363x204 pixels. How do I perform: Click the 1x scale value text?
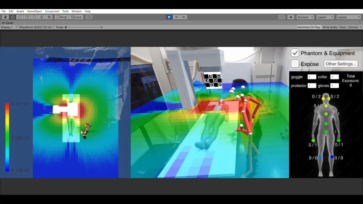pyautogui.click(x=101, y=27)
